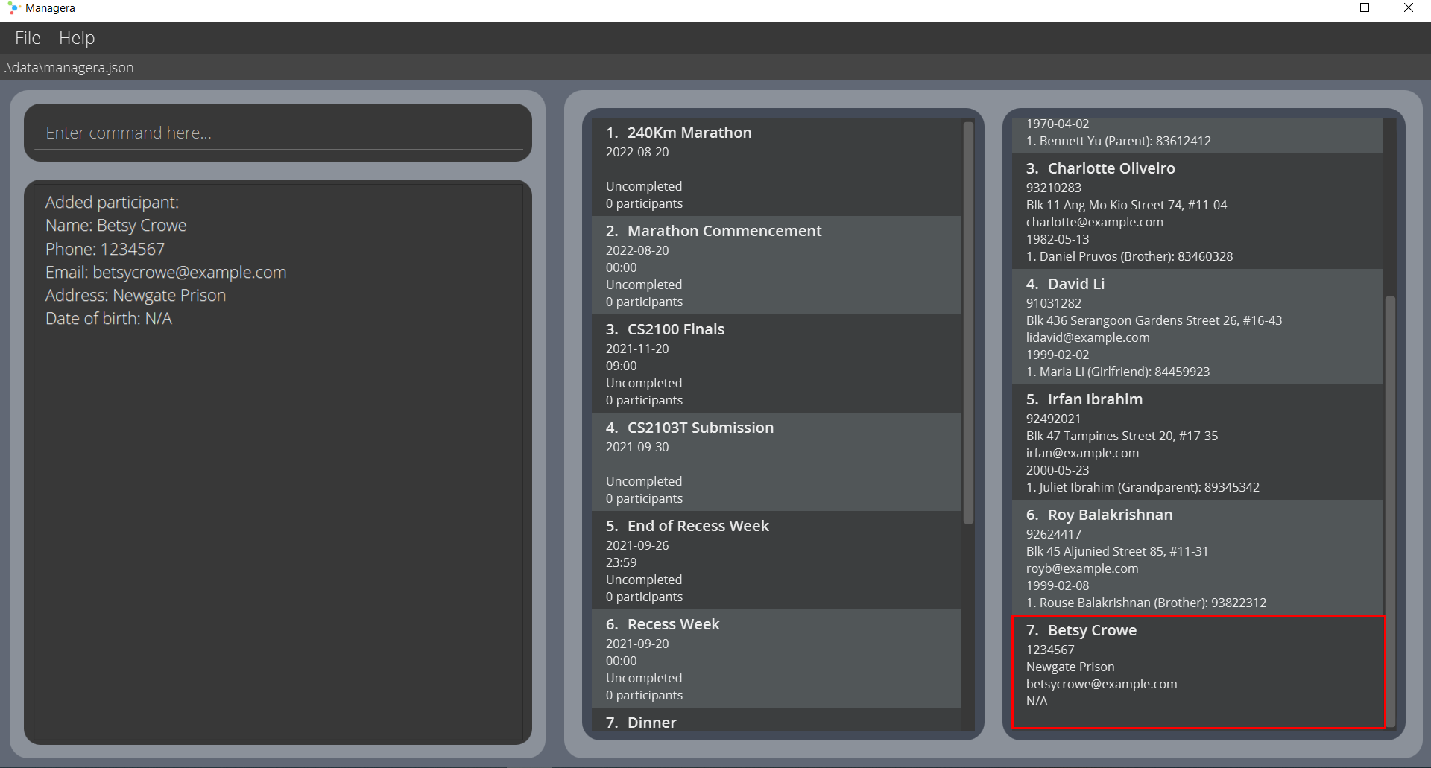The image size is (1431, 768).
Task: Click the participants list scrollbar thumb
Action: coord(1390,510)
